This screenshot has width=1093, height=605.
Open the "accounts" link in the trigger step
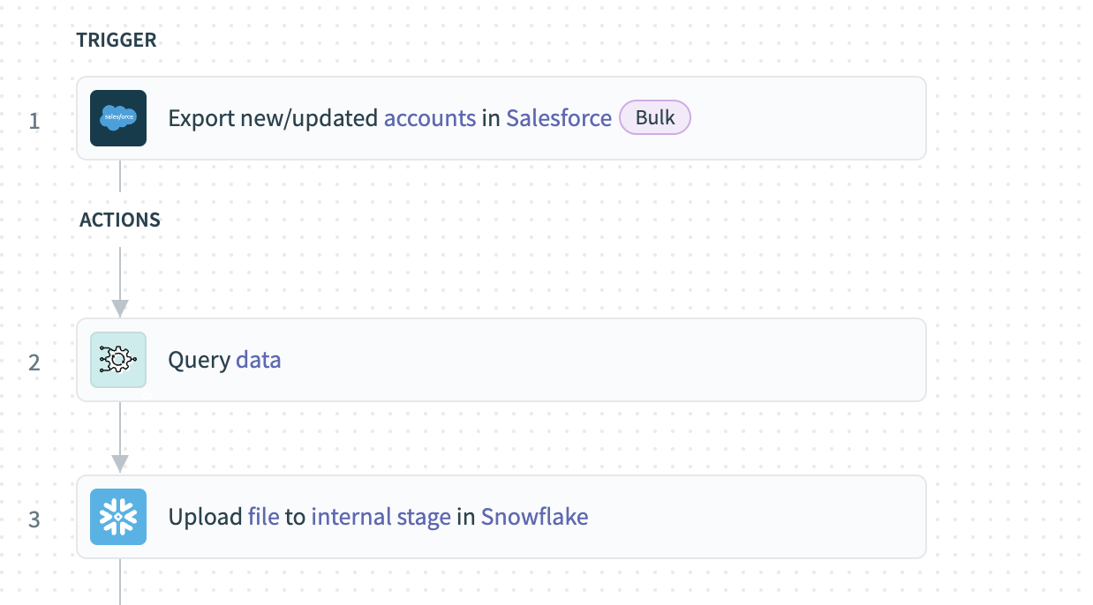point(430,118)
